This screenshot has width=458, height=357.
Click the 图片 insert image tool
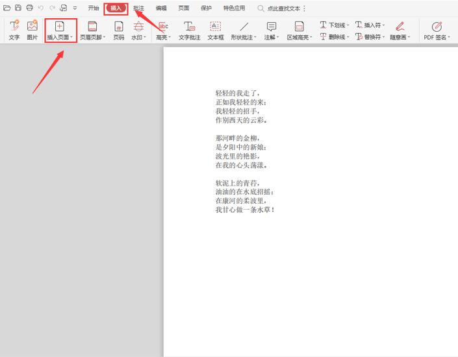32,31
